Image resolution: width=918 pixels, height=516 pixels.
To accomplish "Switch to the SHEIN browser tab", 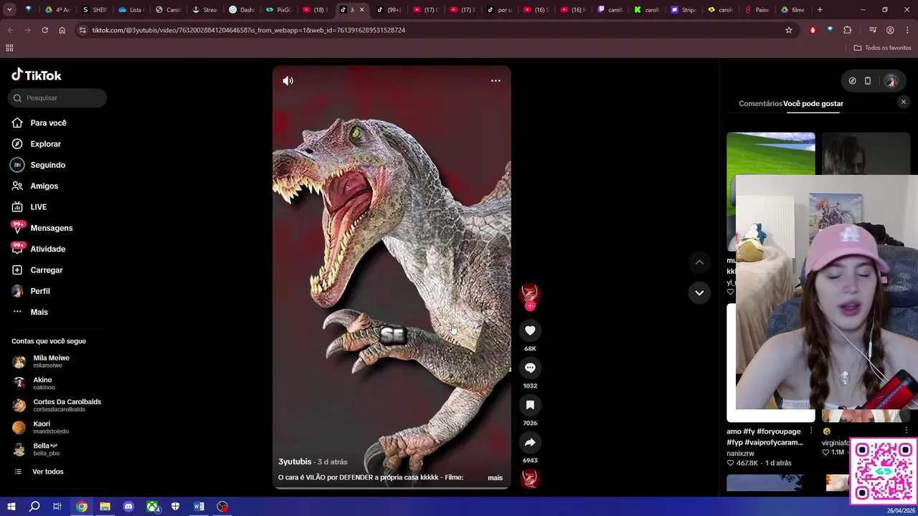I will 95,10.
